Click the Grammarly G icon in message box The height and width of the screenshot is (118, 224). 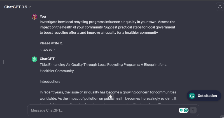pyautogui.click(x=186, y=110)
